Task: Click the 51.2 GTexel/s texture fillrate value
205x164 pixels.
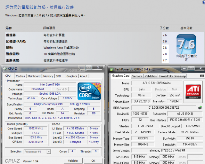Action: click(190, 132)
